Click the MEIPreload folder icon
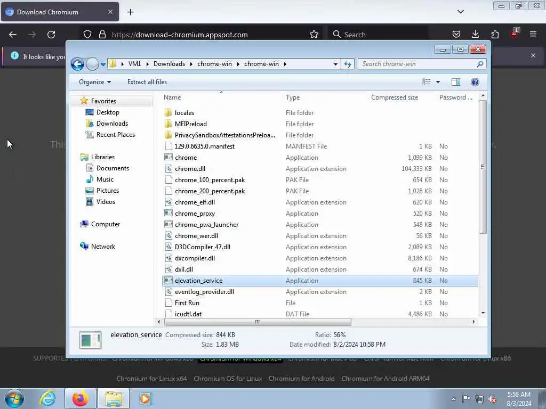This screenshot has height=409, width=546. pos(168,124)
